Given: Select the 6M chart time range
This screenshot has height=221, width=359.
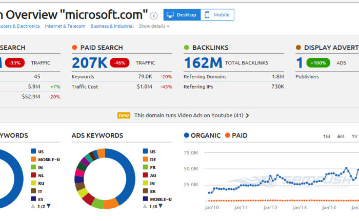Looking at the screenshot, I should pos(341,137).
